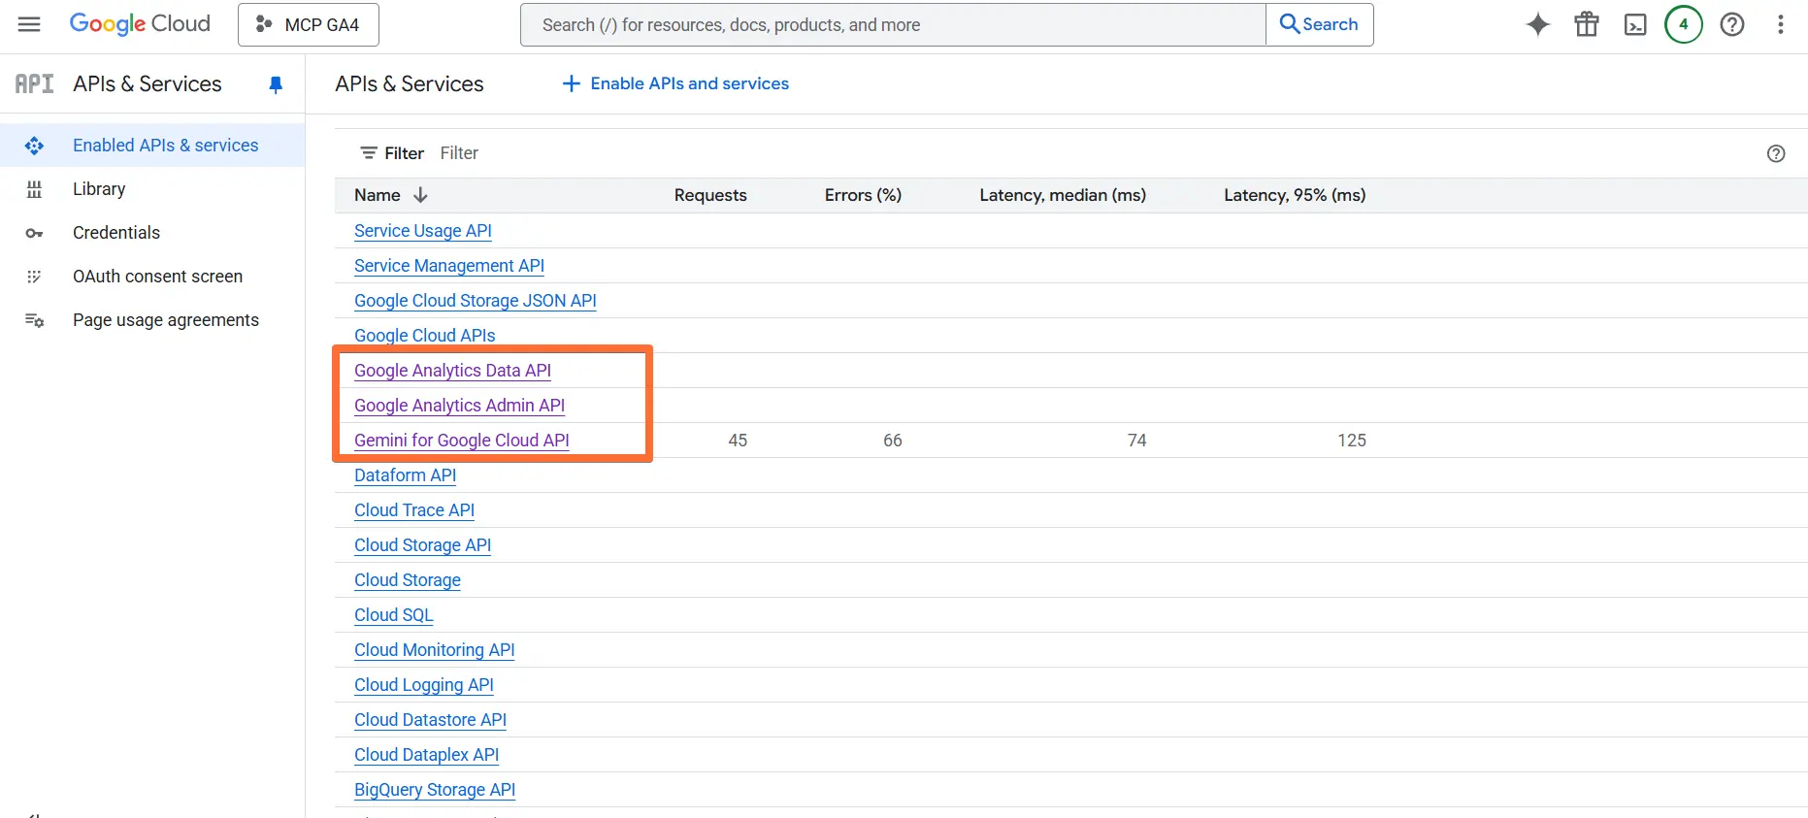This screenshot has height=818, width=1808.
Task: Unpin APIs & Services with pin icon
Action: [x=276, y=84]
